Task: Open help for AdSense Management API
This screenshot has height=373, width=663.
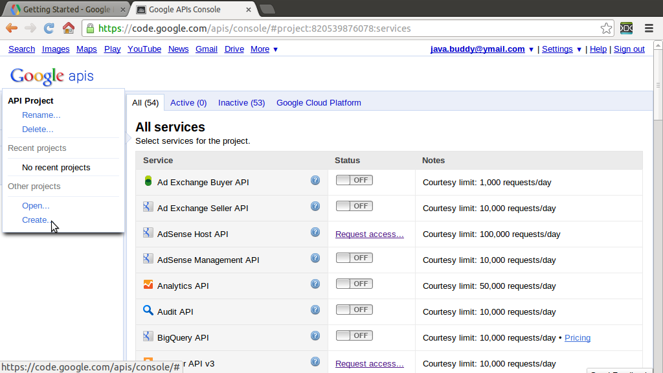Action: 315,258
